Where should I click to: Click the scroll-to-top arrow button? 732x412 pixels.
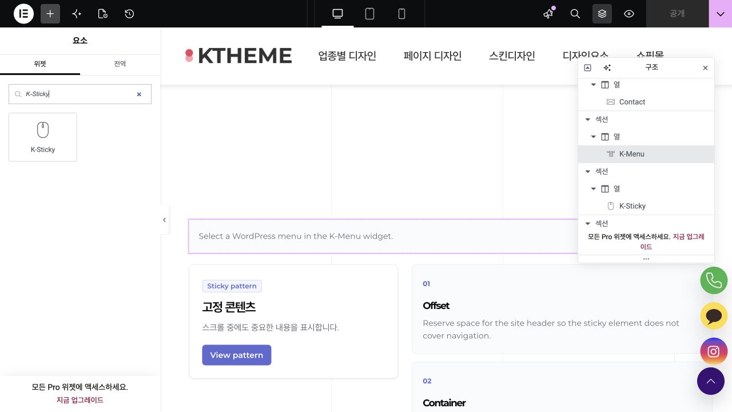[711, 381]
